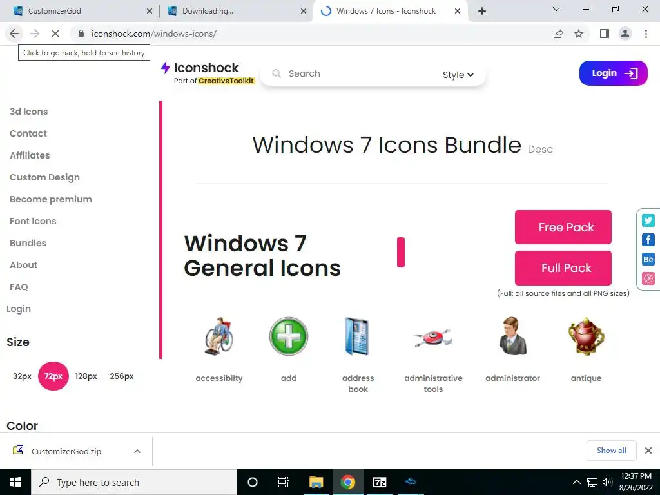The height and width of the screenshot is (495, 660).
Task: Open the Style dropdown in search bar
Action: pyautogui.click(x=458, y=75)
